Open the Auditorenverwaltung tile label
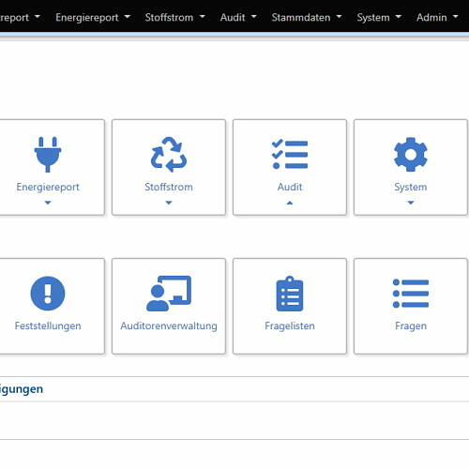Image resolution: width=469 pixels, height=469 pixels. (169, 325)
